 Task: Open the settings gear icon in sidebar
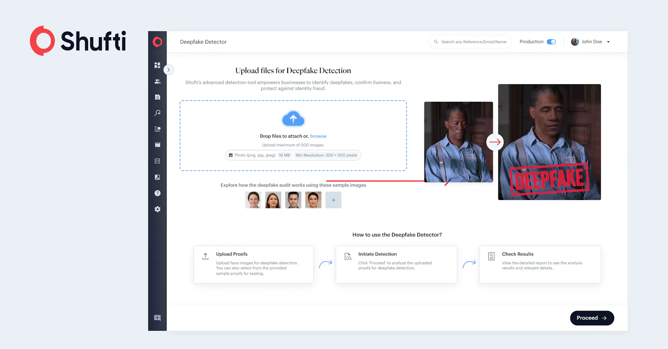[x=157, y=209]
